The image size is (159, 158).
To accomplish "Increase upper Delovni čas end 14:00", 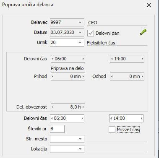I will pyautogui.click(x=142, y=59).
